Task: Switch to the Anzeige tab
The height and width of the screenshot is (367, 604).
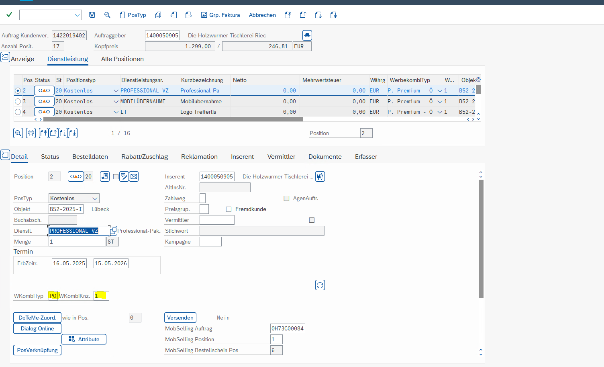Action: point(22,59)
